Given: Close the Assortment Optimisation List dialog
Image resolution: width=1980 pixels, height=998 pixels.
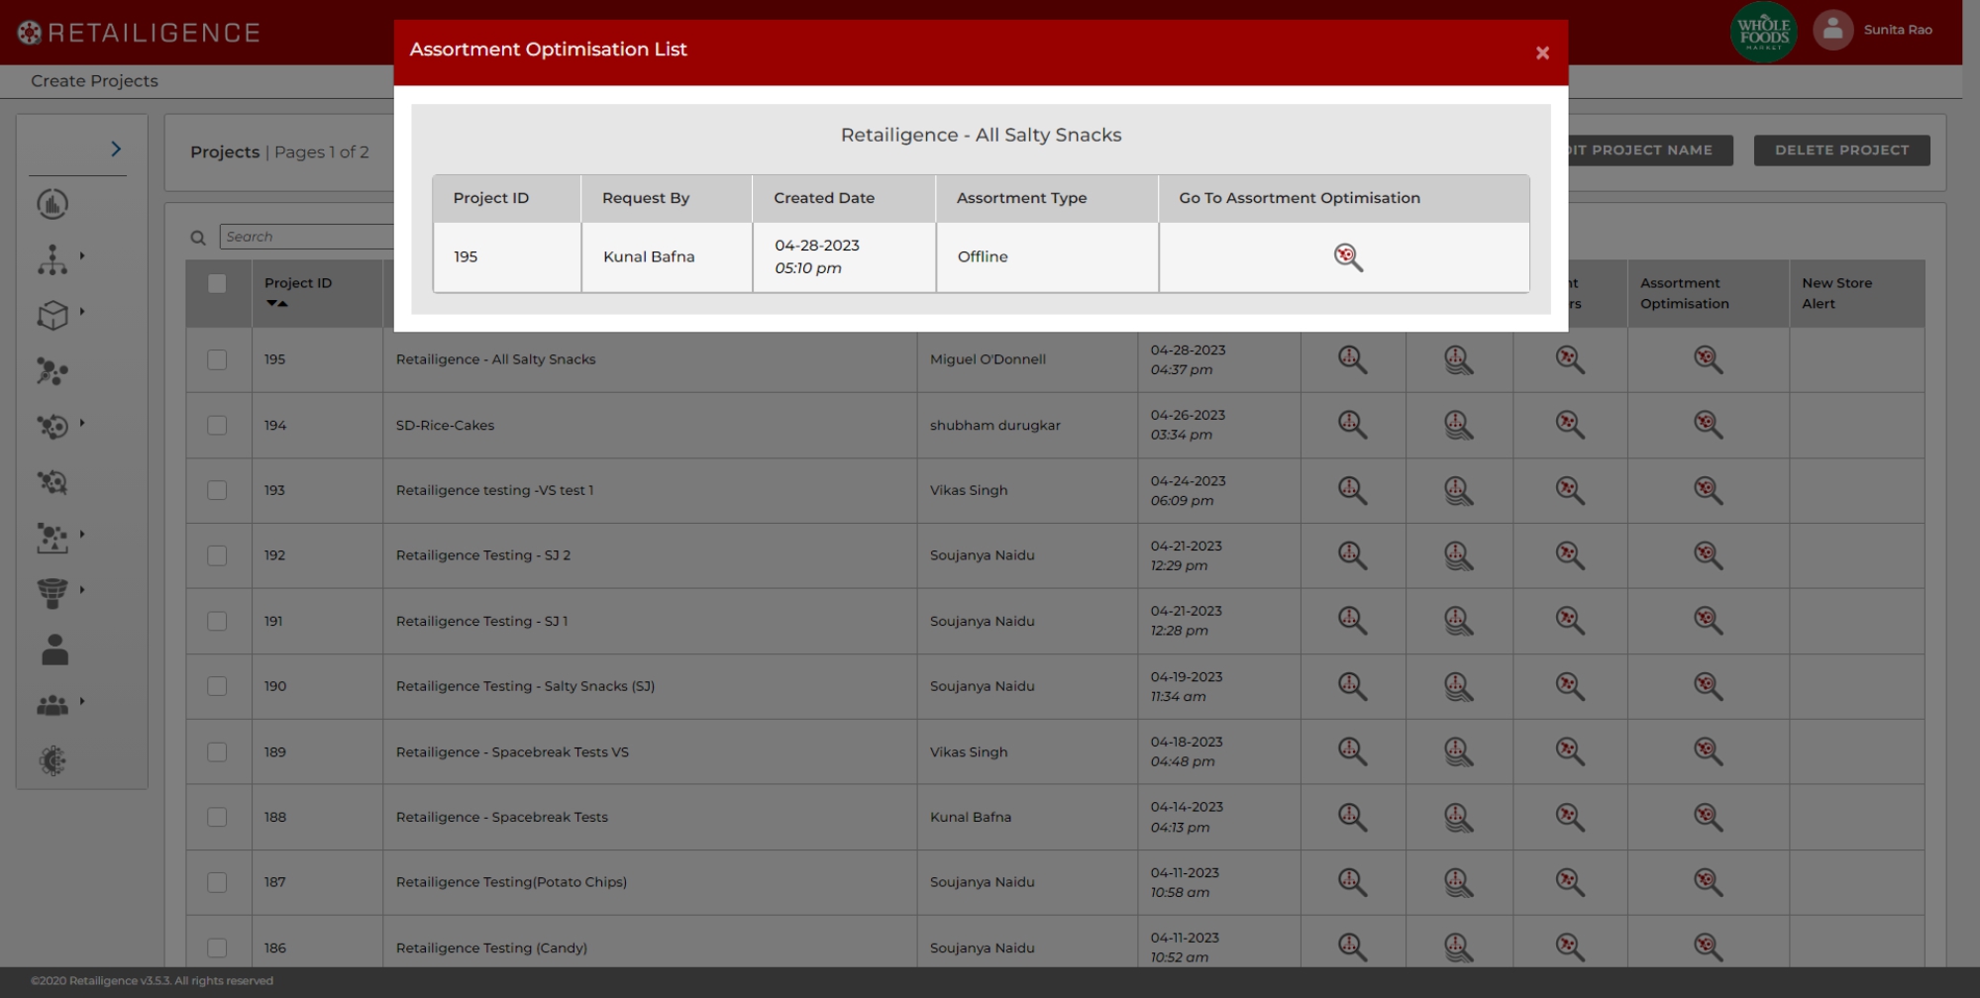Looking at the screenshot, I should pyautogui.click(x=1542, y=53).
